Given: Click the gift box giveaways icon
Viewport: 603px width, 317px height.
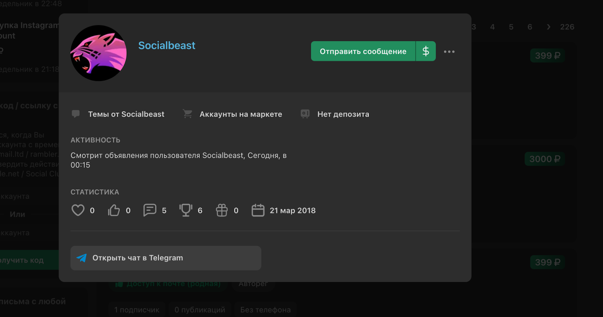Looking at the screenshot, I should (222, 210).
